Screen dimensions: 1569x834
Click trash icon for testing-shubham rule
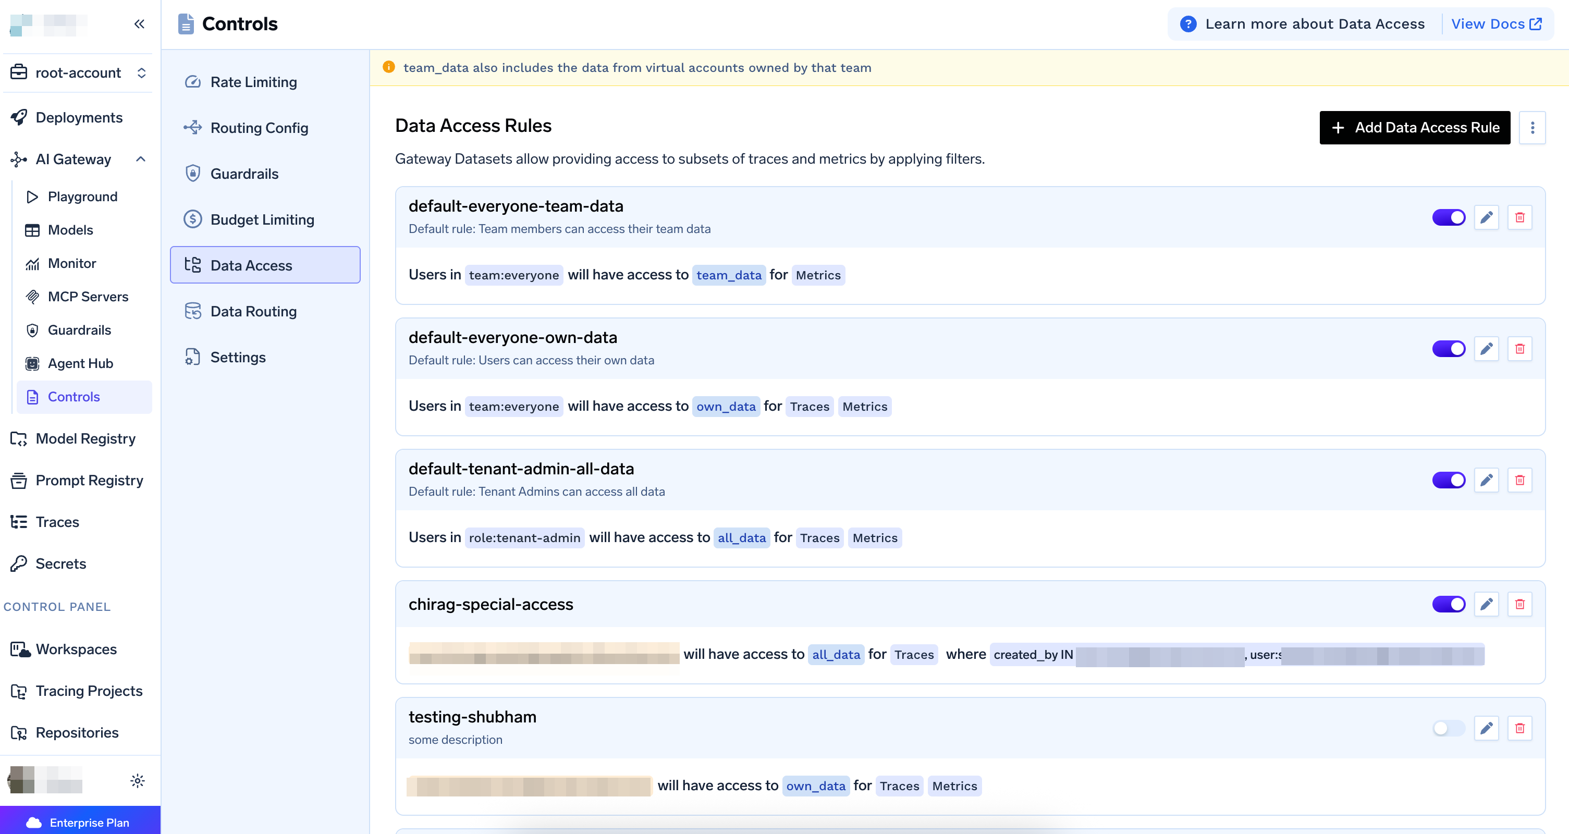1519,728
